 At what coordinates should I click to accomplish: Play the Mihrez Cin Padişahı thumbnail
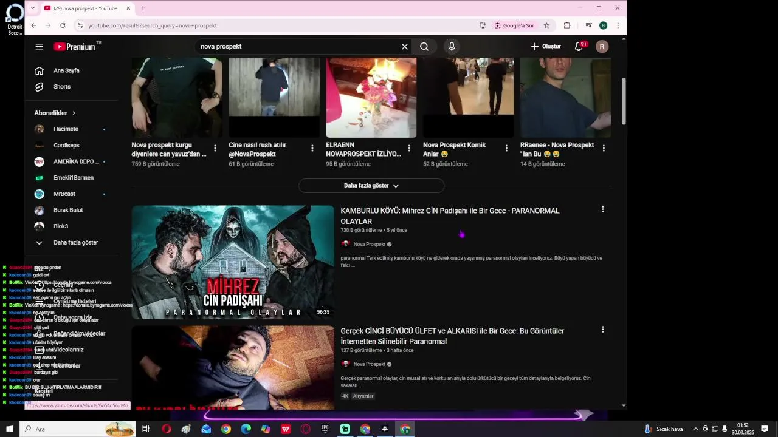coord(233,262)
